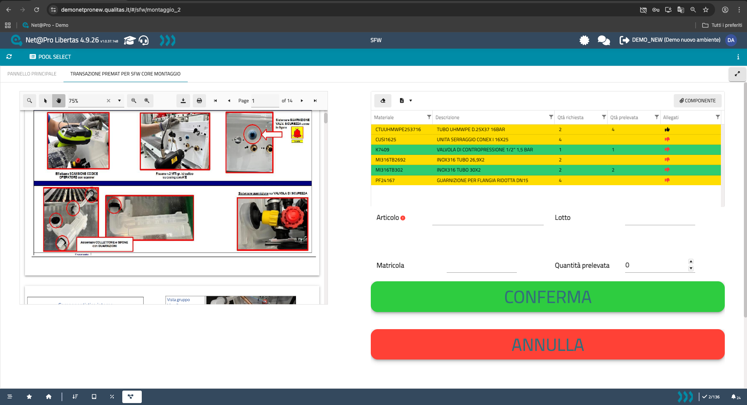The width and height of the screenshot is (747, 405).
Task: Click the PDF viewer download icon
Action: (183, 101)
